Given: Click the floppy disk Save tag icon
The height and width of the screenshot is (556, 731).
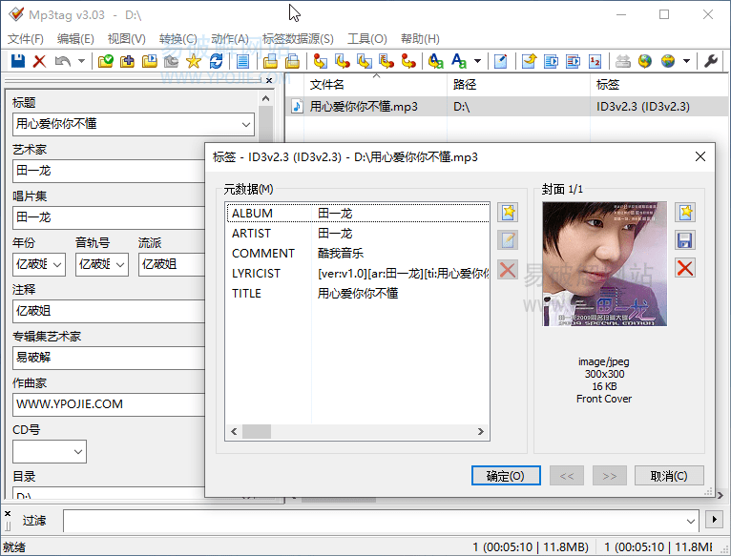Looking at the screenshot, I should coord(17,61).
